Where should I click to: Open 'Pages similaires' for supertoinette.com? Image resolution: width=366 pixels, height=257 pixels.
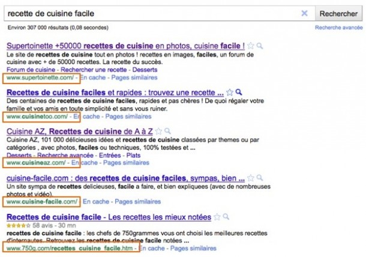[134, 77]
